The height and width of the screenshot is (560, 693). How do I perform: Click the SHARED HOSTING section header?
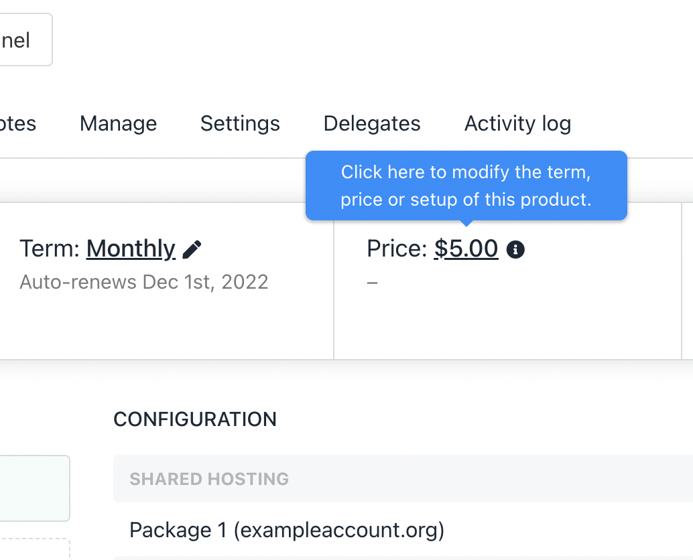[209, 479]
